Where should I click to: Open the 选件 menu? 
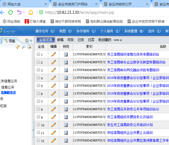pos(154,31)
